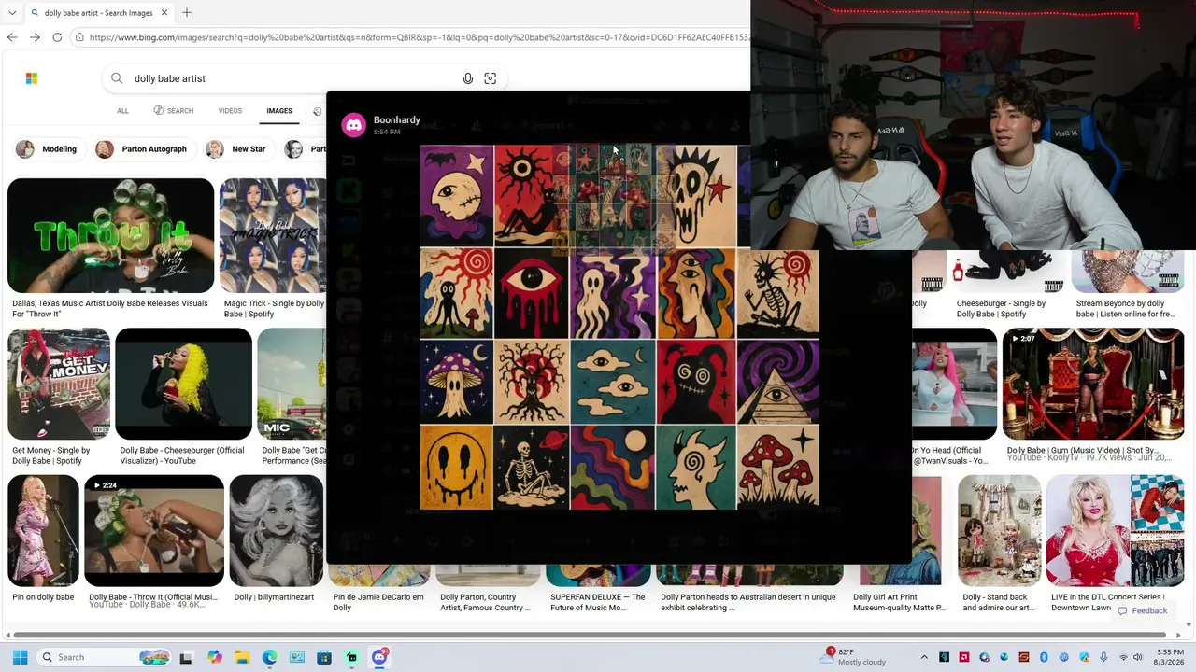Open the volume speaker tray icon
This screenshot has width=1196, height=672.
pos(1138,657)
